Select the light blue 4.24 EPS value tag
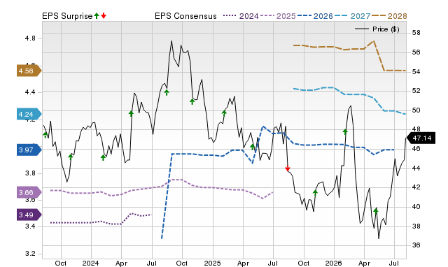 click(x=29, y=115)
